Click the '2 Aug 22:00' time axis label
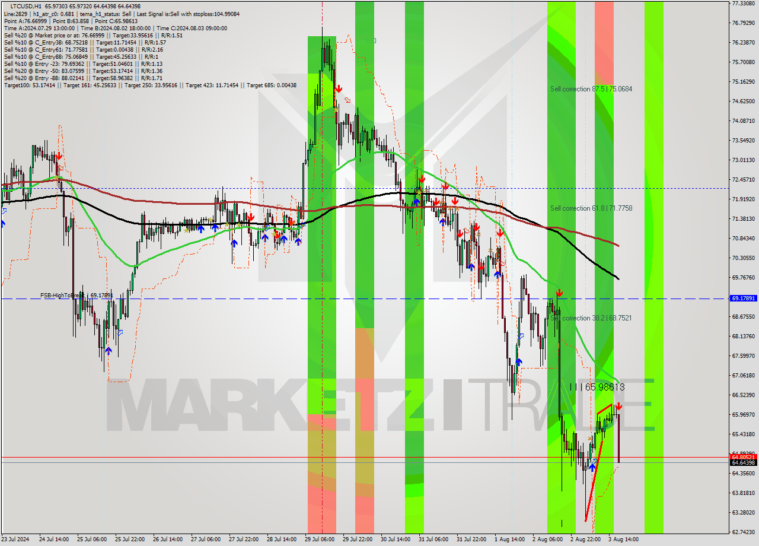The width and height of the screenshot is (759, 546). (586, 539)
